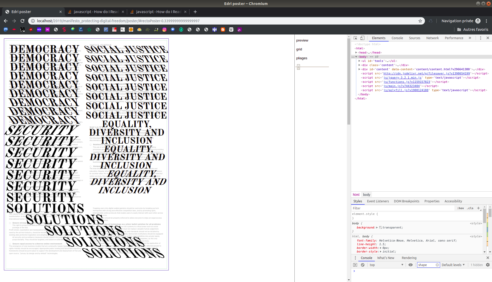Screen dimensions: 492x282
Task: Switch to the Network tab
Action: [432, 38]
